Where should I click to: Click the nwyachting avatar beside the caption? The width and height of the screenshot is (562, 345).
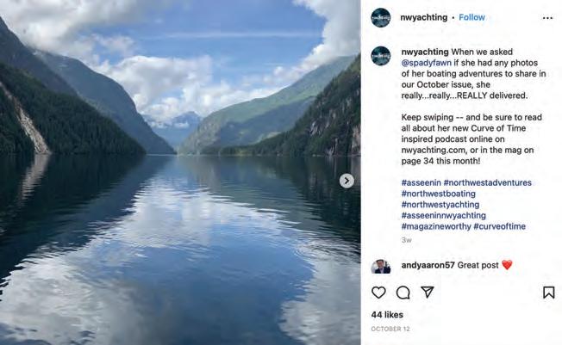pyautogui.click(x=380, y=55)
